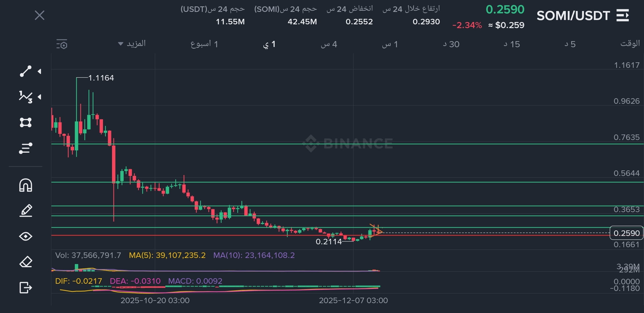This screenshot has height=313, width=644.
Task: Click the 0.9626 price axis label
Action: click(627, 101)
